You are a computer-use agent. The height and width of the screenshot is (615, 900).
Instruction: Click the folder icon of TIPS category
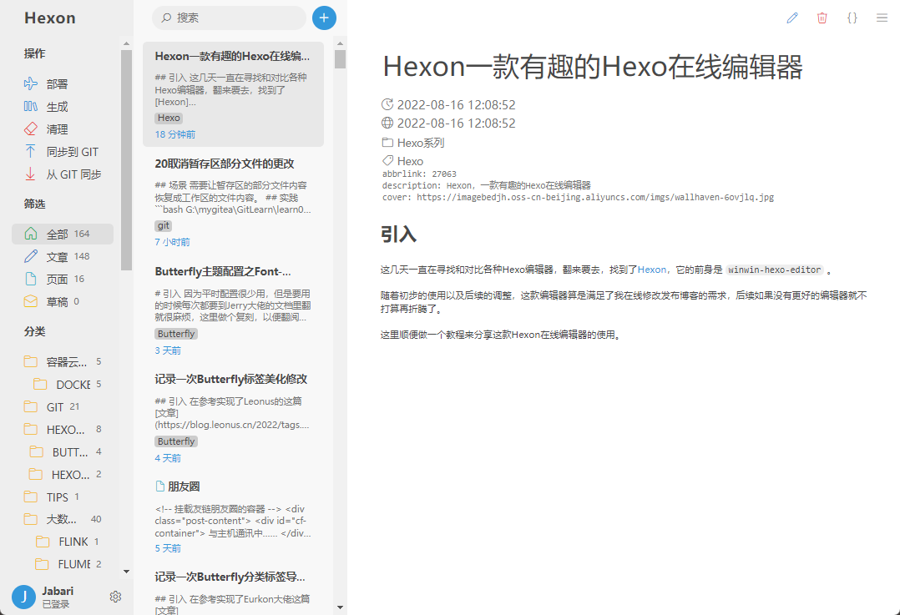coord(30,497)
